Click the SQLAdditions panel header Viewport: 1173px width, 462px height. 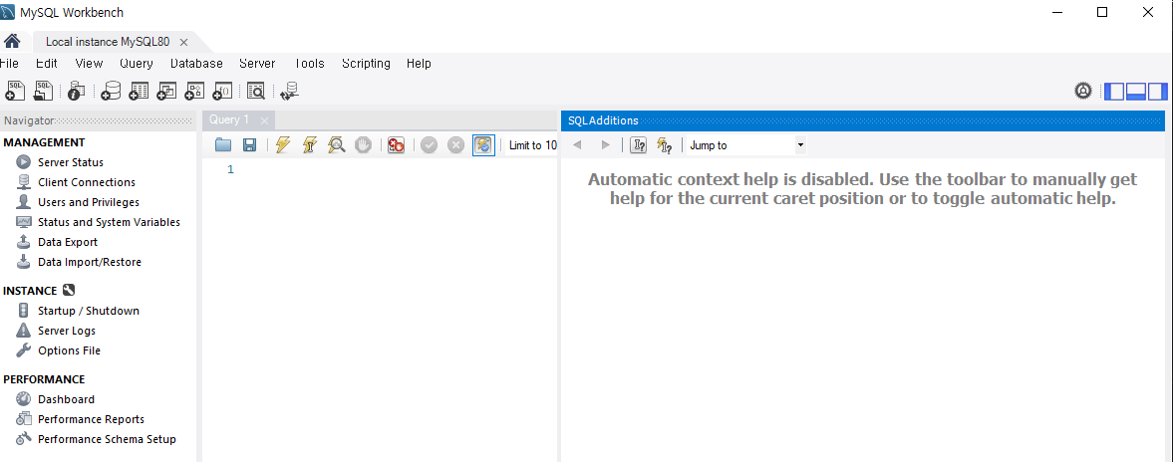[862, 120]
